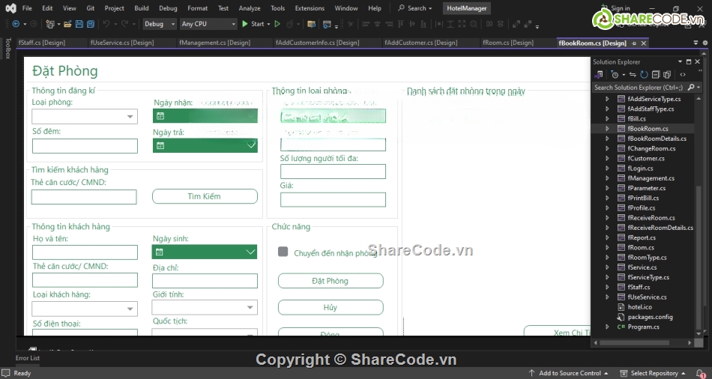Toggle the Chuyển đến nhận phòng checkbox

[x=283, y=252]
